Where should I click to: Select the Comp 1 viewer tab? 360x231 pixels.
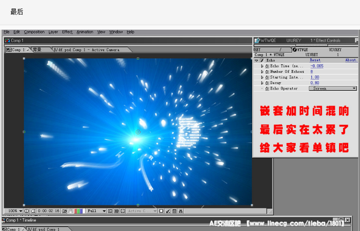tap(17, 49)
